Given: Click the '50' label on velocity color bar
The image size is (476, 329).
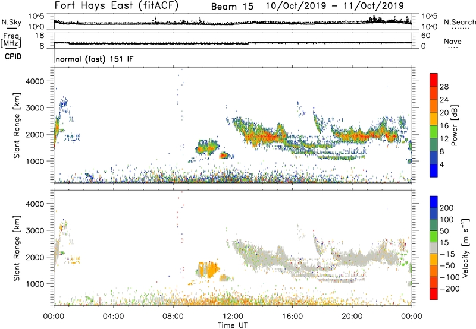Looking at the screenshot, I should point(444,231).
